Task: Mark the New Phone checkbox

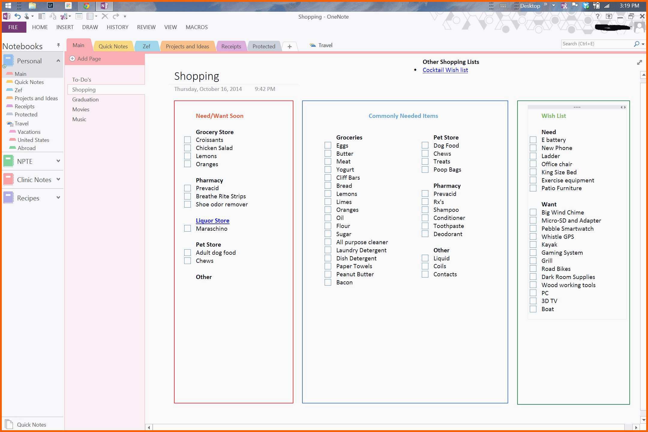Action: (x=533, y=148)
